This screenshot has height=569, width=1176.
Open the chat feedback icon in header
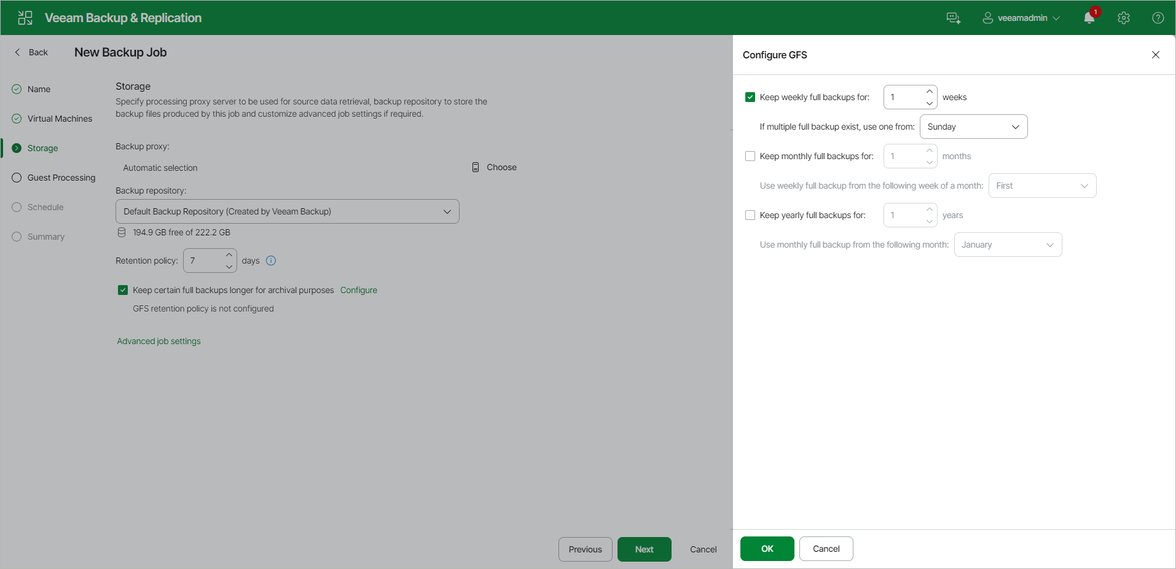(x=953, y=18)
